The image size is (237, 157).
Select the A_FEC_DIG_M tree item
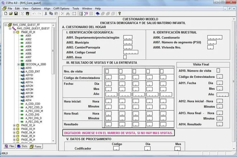[x=34, y=122]
